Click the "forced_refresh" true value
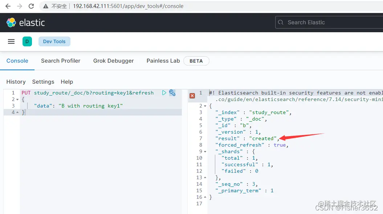The height and width of the screenshot is (214, 383). coord(280,145)
